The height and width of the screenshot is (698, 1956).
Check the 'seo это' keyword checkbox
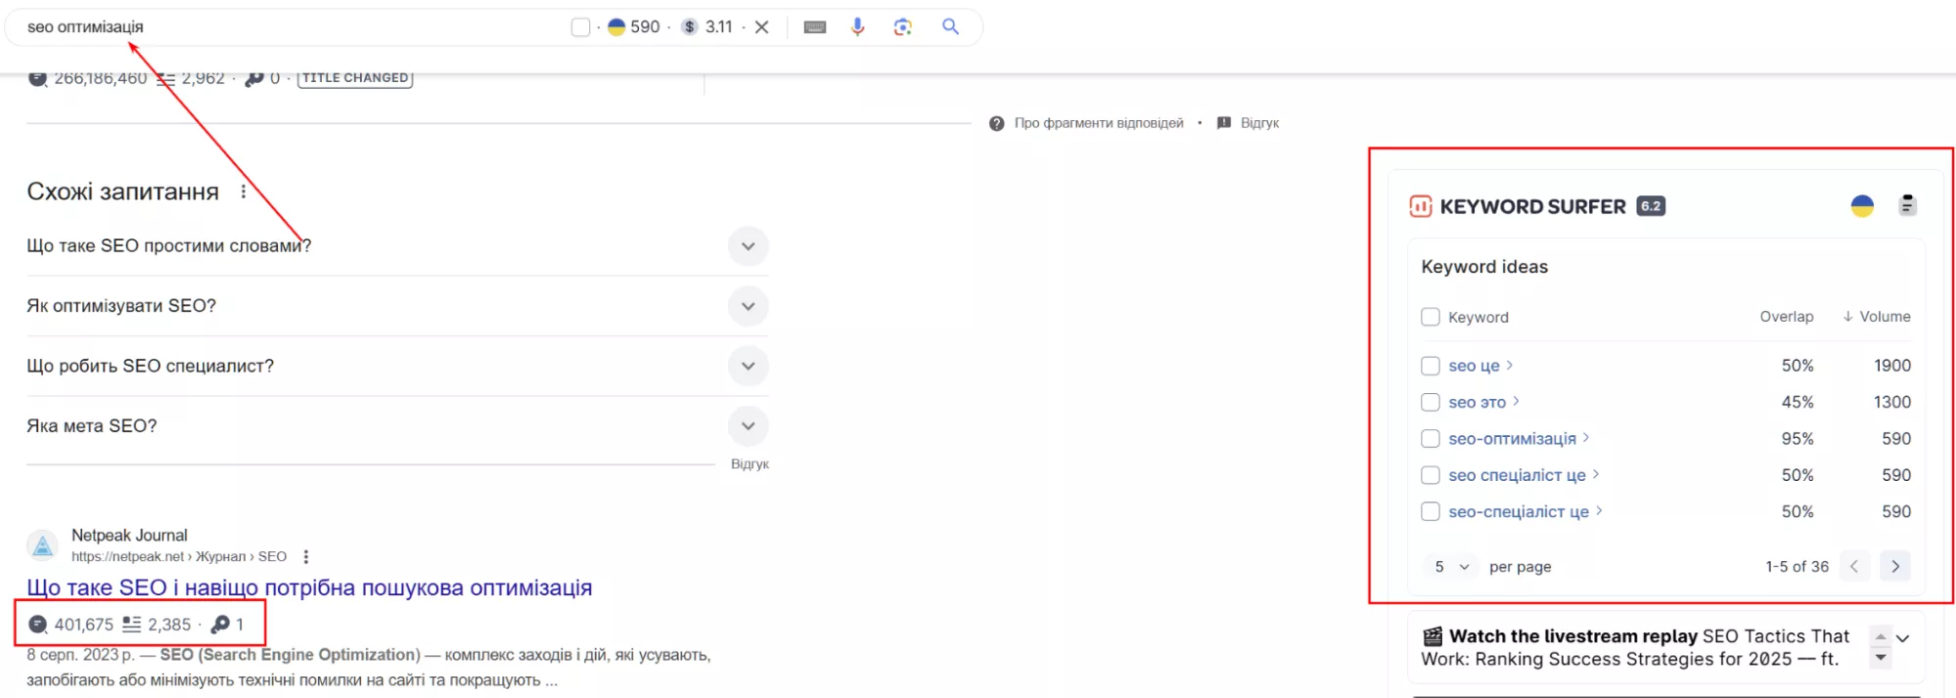1431,402
